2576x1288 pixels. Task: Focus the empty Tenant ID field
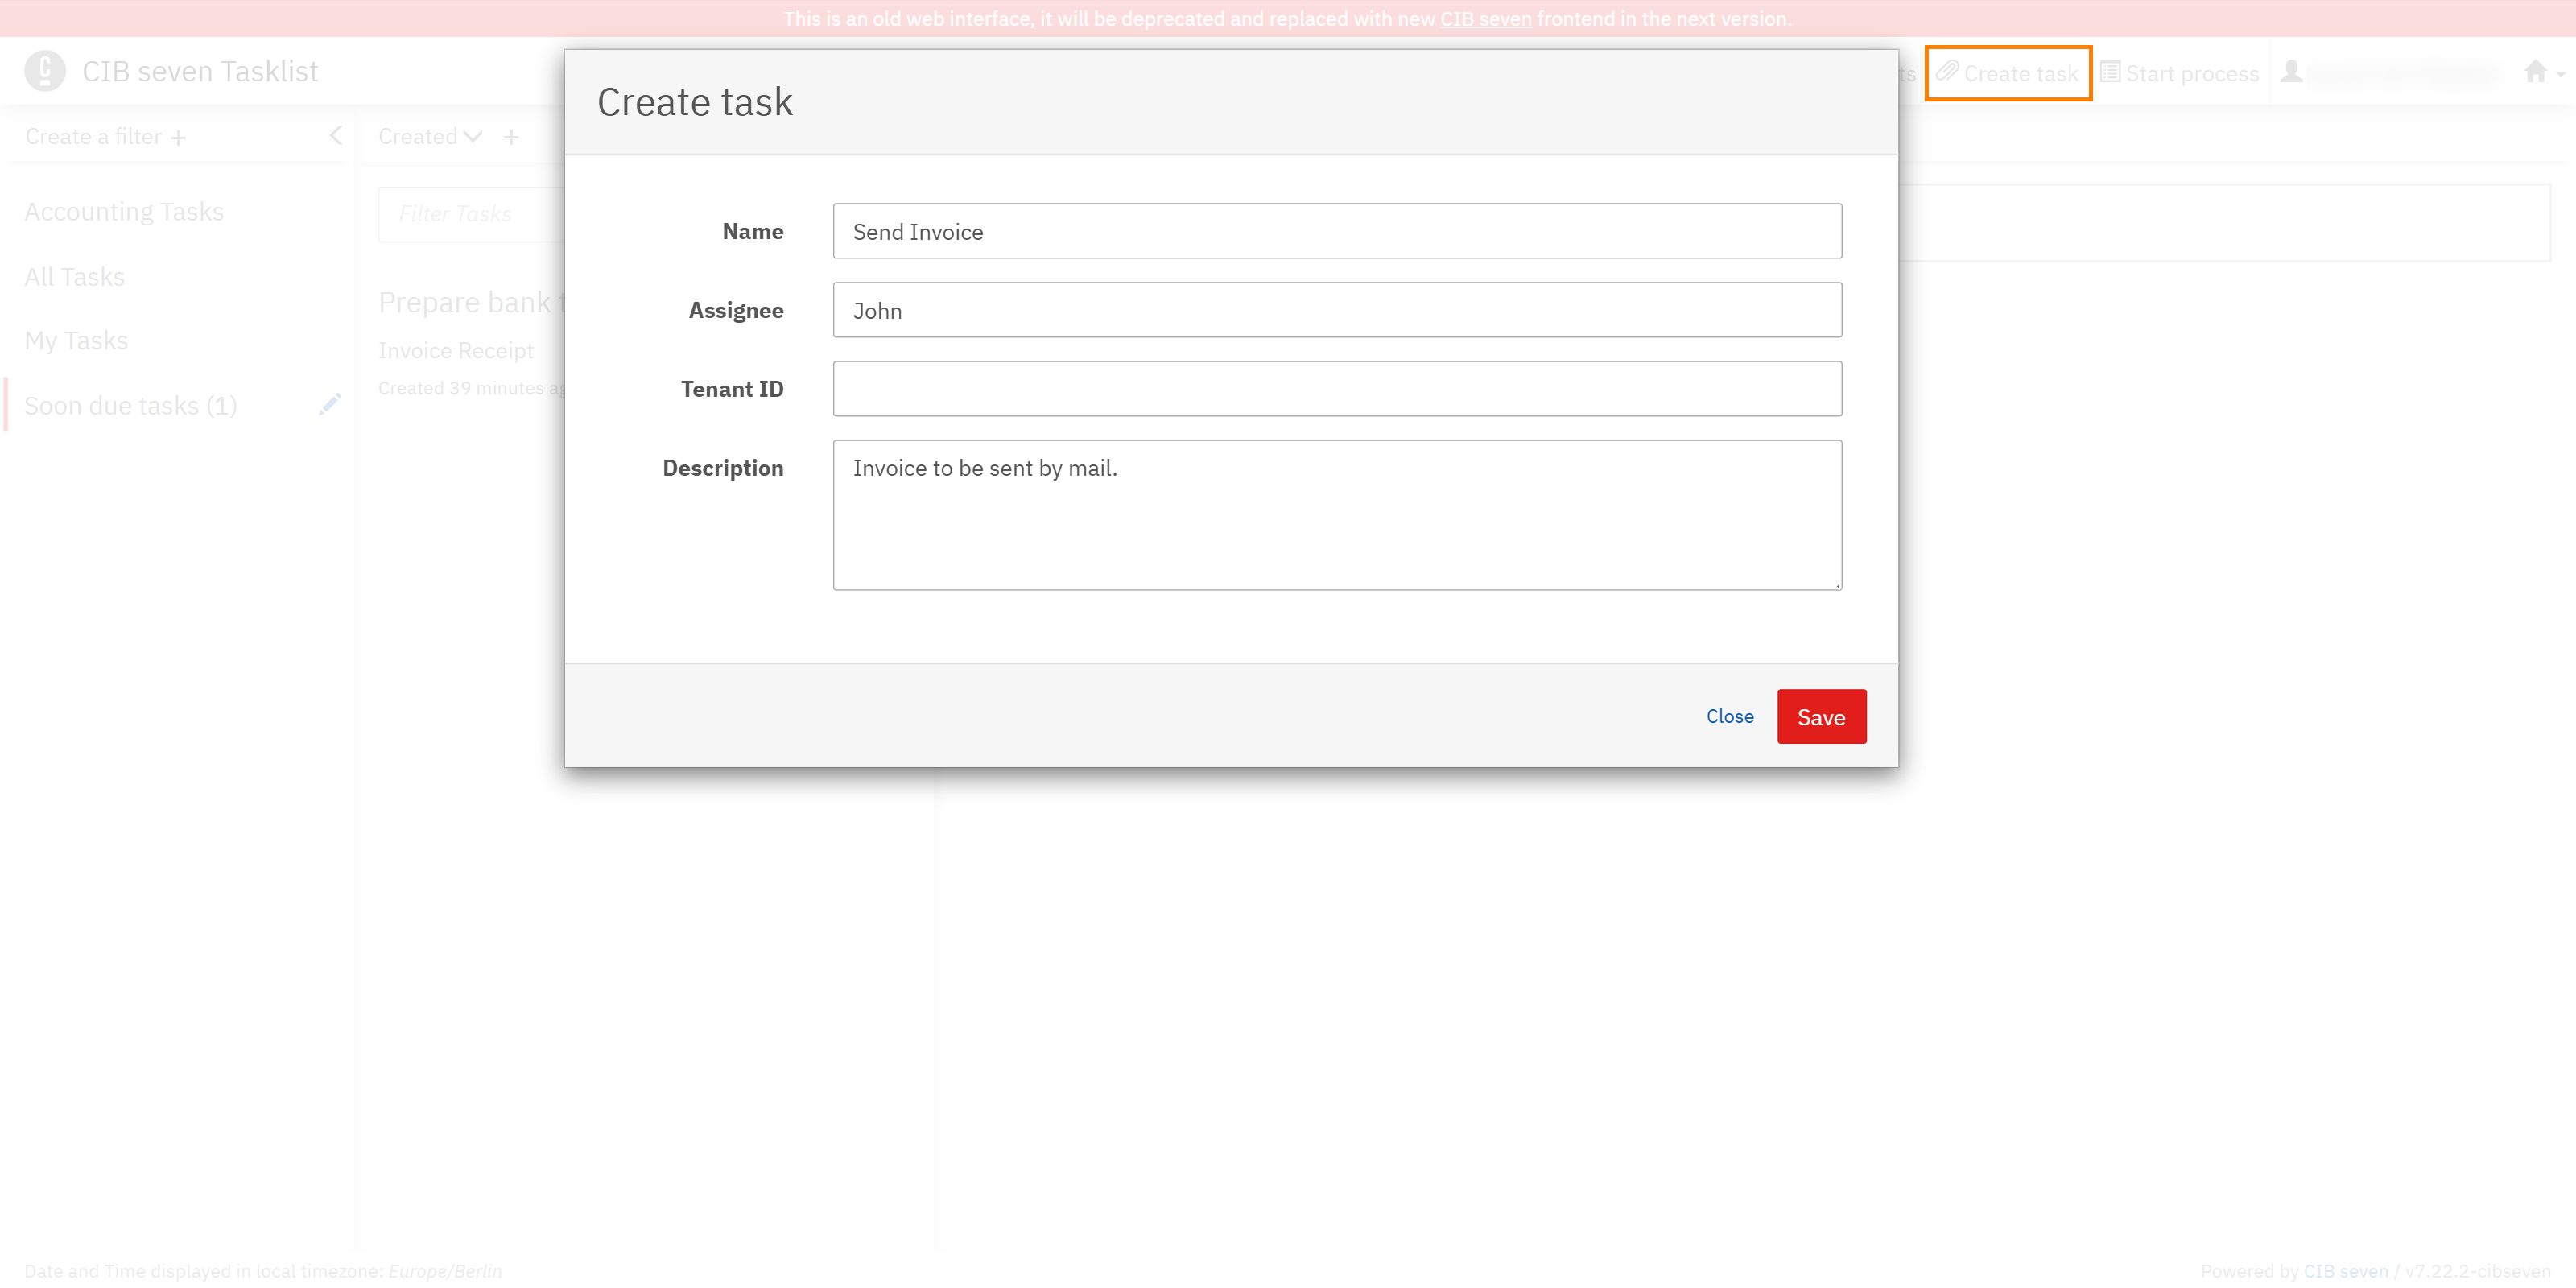[x=1336, y=389]
